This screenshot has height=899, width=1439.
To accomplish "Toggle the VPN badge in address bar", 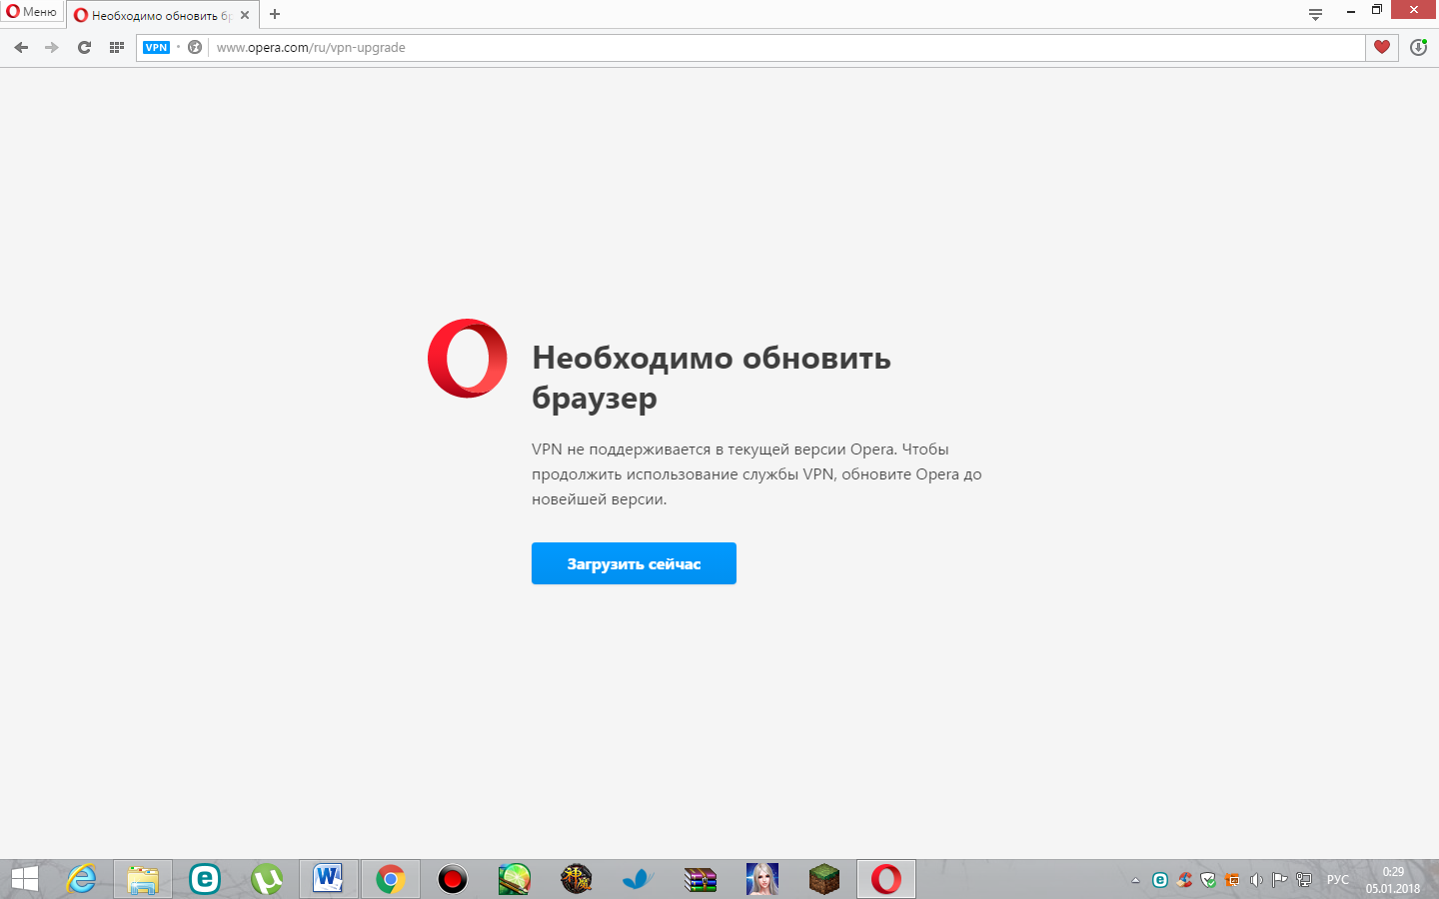I will (157, 47).
